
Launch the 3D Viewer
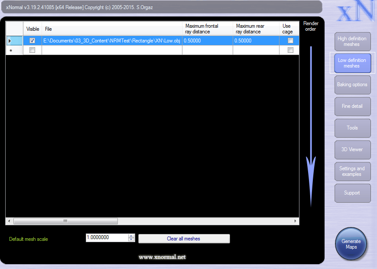[x=352, y=149]
